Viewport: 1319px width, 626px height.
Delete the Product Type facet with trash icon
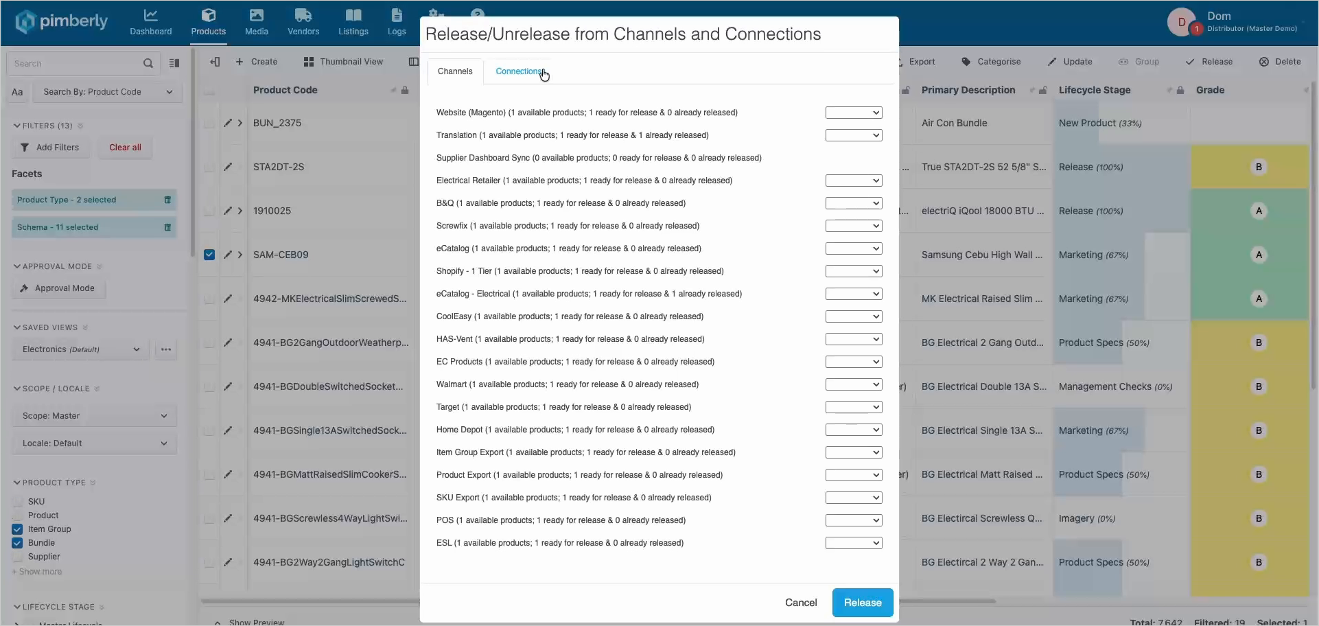167,200
